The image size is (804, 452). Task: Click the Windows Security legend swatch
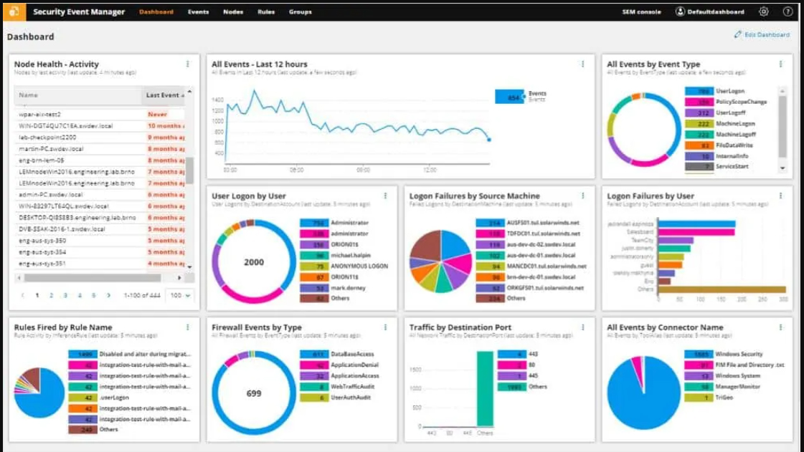click(699, 355)
